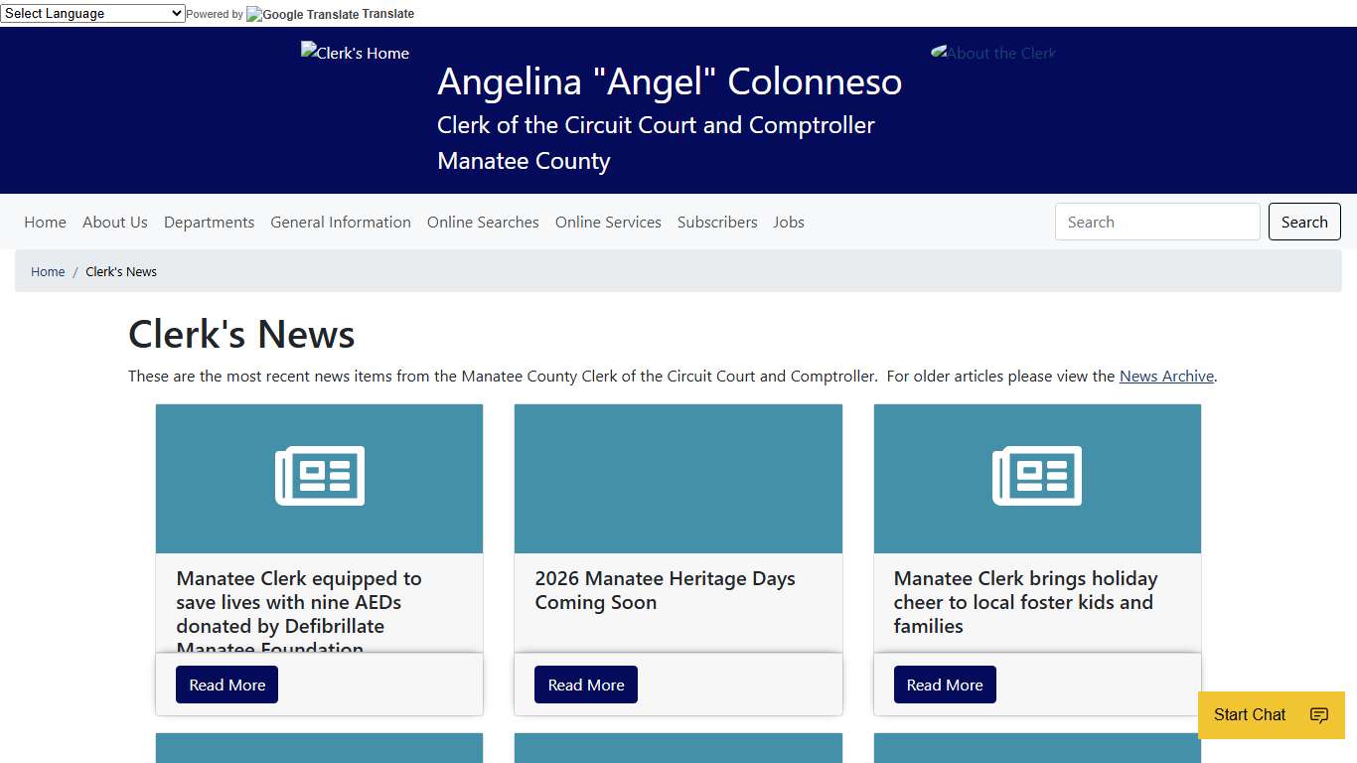This screenshot has width=1357, height=763.
Task: Open the Select Language dropdown
Action: point(93,13)
